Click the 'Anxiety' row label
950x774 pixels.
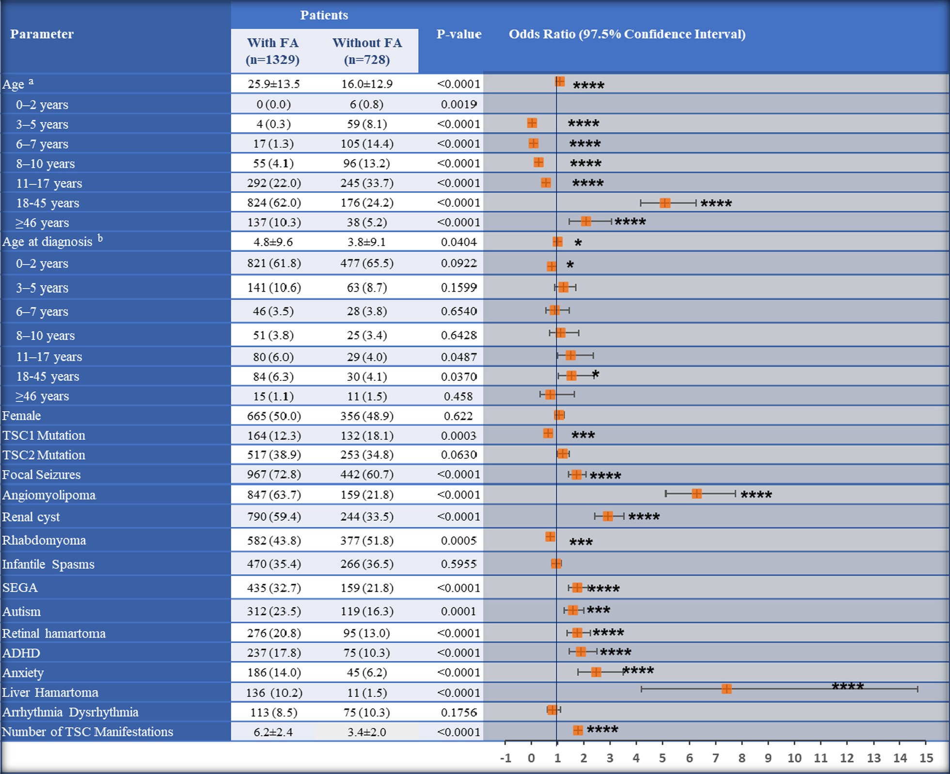(x=23, y=673)
